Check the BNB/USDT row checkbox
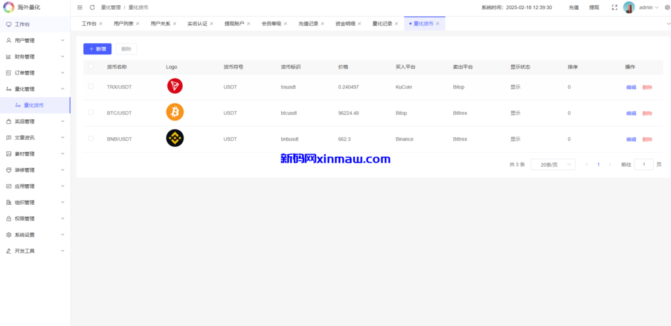671x326 pixels. coord(90,138)
